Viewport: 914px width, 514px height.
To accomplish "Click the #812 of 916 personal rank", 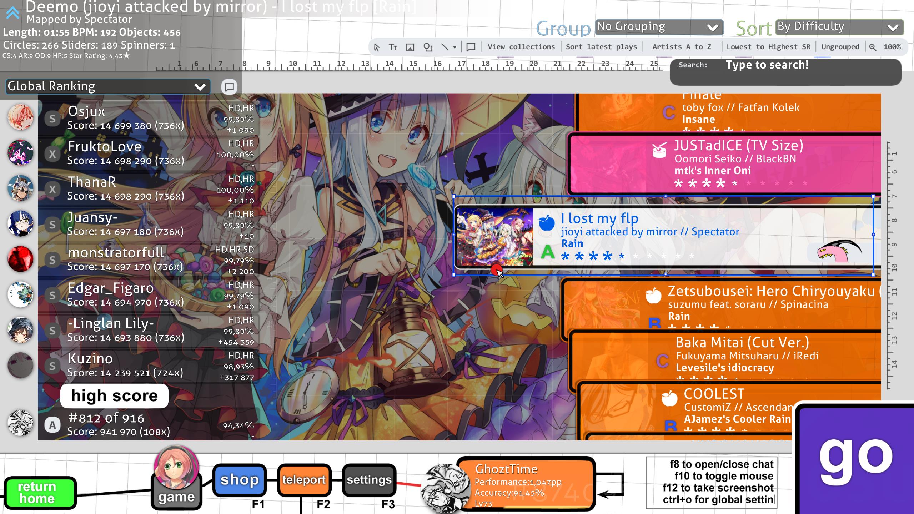I will 106,418.
